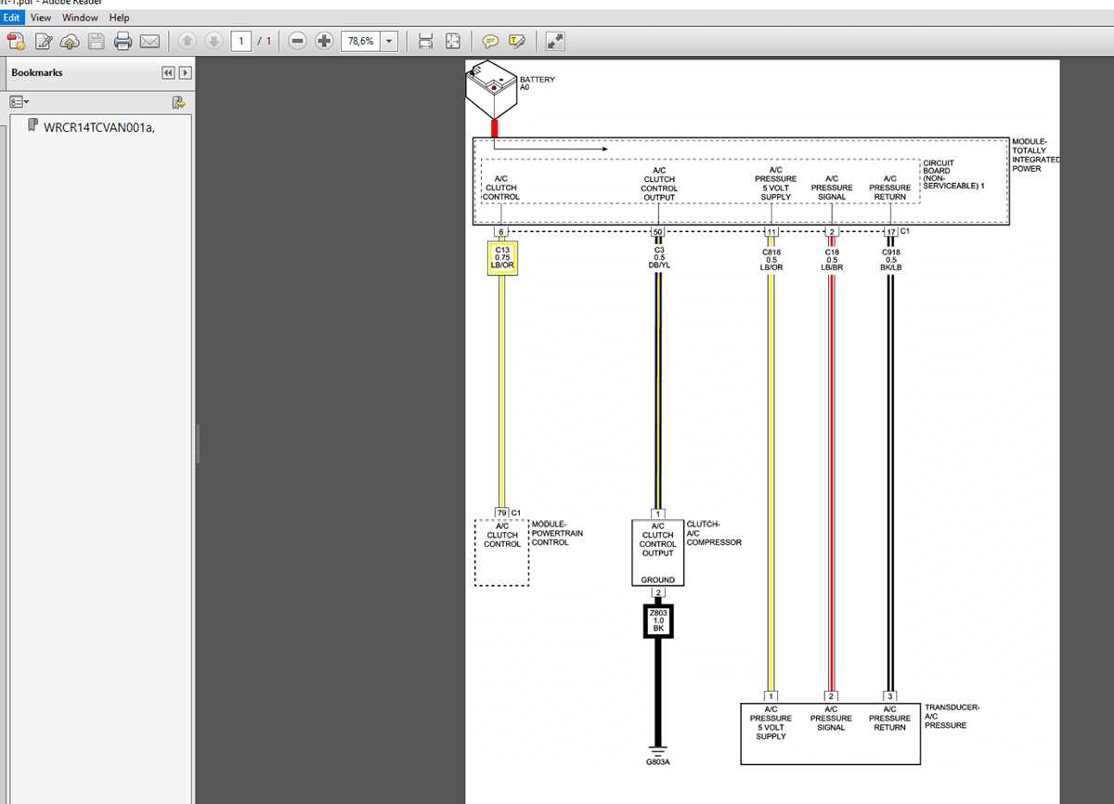Click the Bookmarks panel right arrow button
Image resolution: width=1114 pixels, height=804 pixels.
pos(186,72)
